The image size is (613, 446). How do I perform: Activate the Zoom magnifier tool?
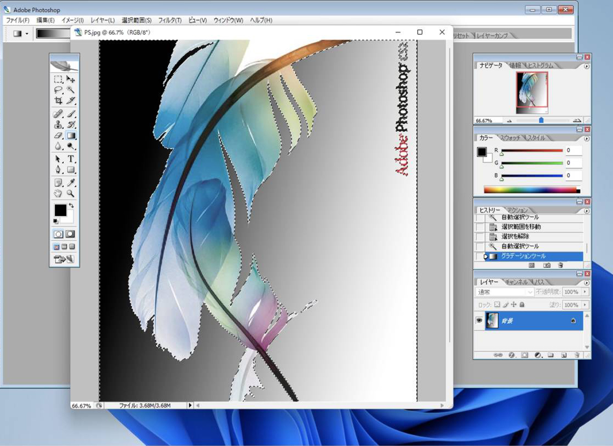point(71,194)
